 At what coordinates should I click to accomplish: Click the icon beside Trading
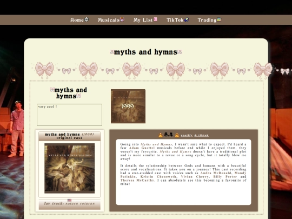pyautogui.click(x=219, y=19)
